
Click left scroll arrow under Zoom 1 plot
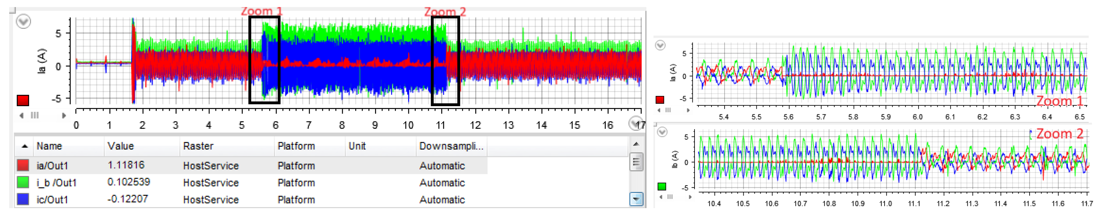[x=659, y=110]
